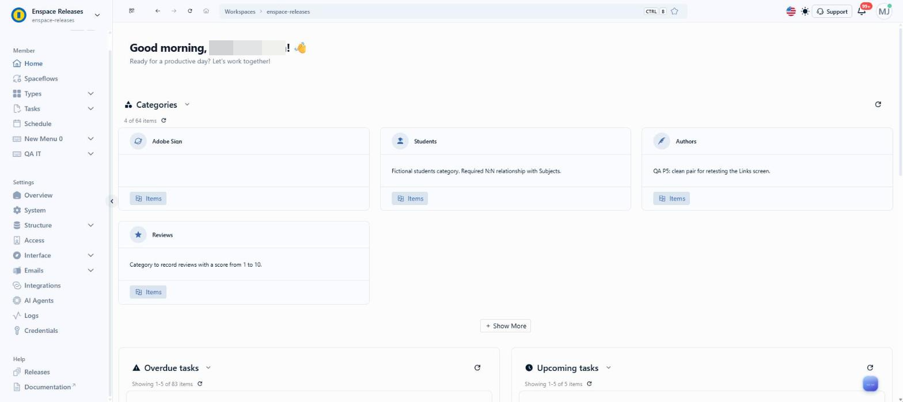
Task: Collapse the sidebar with the arrow handle
Action: click(x=112, y=201)
